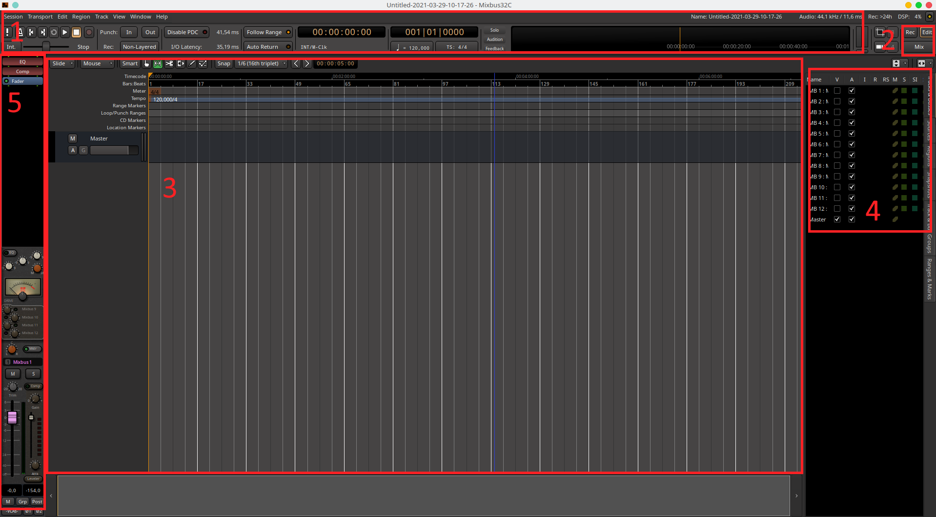Click the record-arm circle in the transport bar
The width and height of the screenshot is (936, 517).
[x=89, y=32]
